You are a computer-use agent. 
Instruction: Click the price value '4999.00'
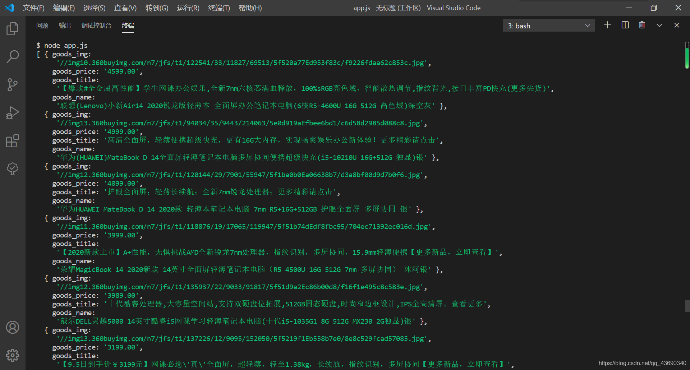coord(121,132)
